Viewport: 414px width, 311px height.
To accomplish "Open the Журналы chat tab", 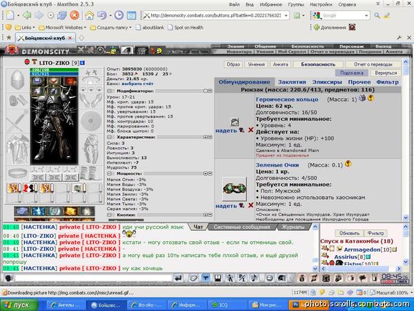I will tap(293, 227).
